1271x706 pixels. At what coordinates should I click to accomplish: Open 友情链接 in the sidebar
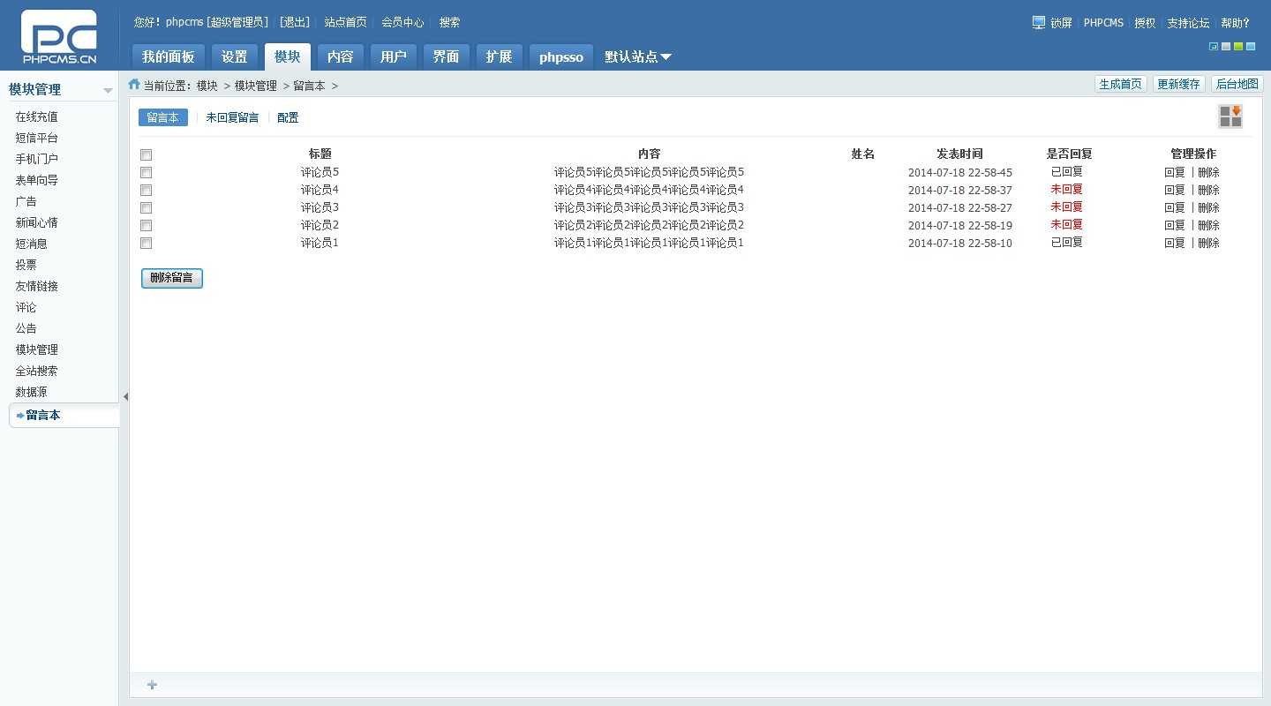(36, 286)
